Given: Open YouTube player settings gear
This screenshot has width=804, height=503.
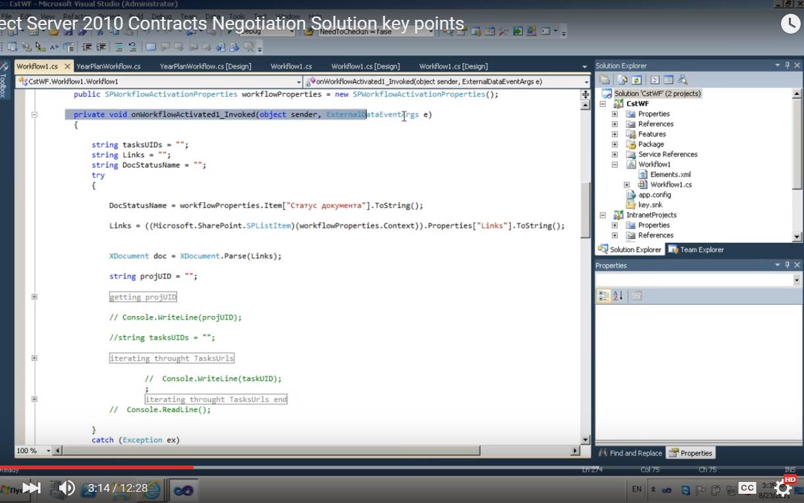Looking at the screenshot, I should pyautogui.click(x=783, y=488).
